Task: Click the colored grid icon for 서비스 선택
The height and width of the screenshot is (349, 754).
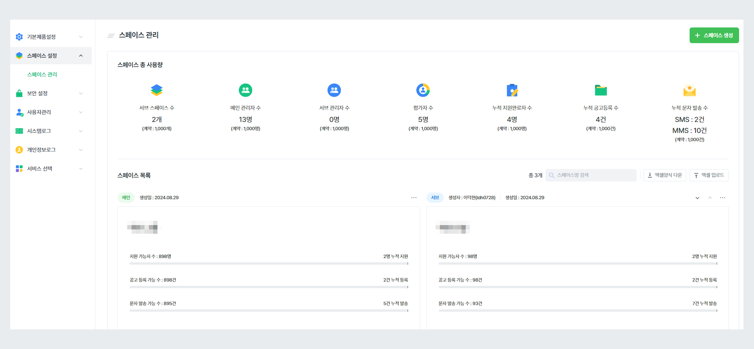Action: click(x=19, y=169)
